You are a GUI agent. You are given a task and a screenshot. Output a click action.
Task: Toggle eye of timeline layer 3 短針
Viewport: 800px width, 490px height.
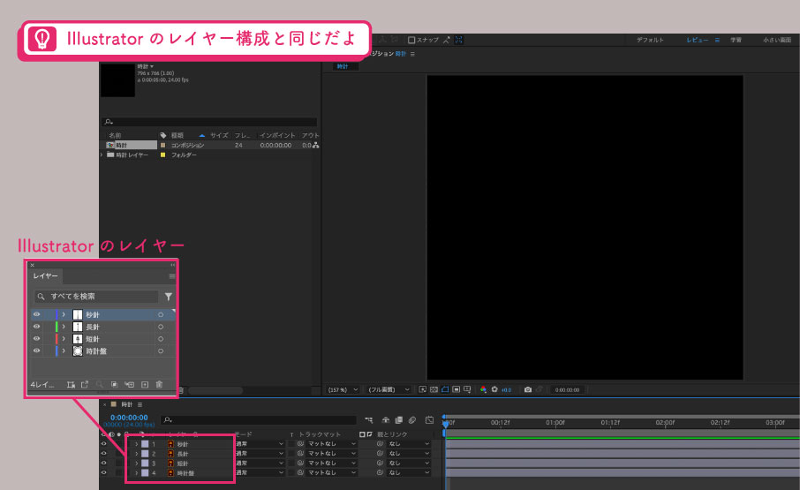[103, 463]
